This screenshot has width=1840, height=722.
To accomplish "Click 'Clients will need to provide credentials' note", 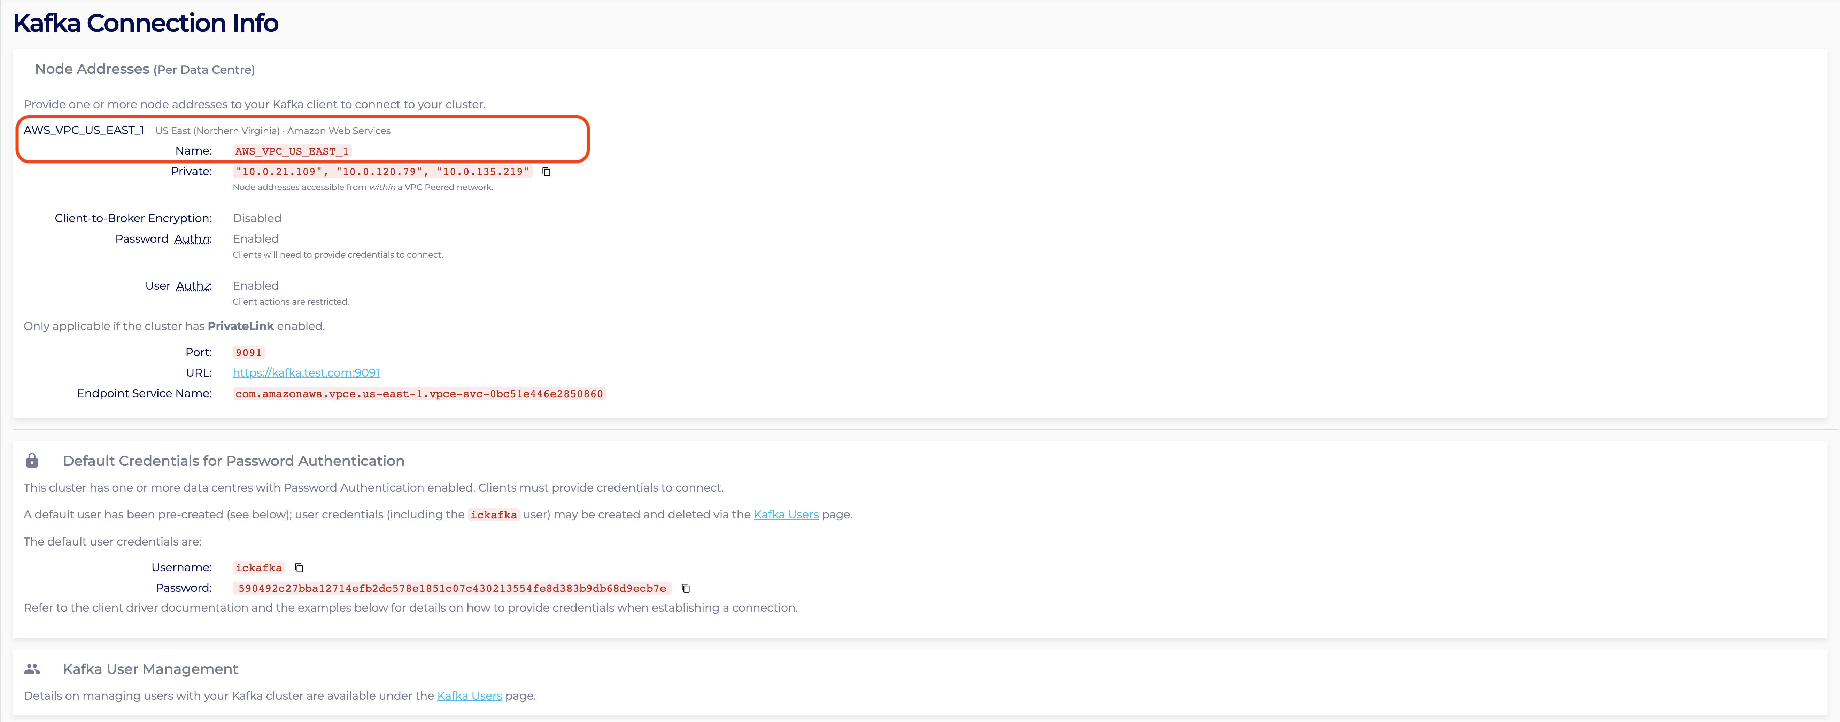I will 338,255.
